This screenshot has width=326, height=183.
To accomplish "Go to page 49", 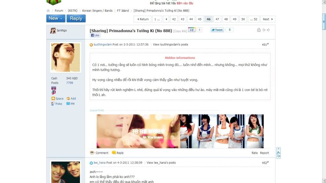I will coord(235,19).
